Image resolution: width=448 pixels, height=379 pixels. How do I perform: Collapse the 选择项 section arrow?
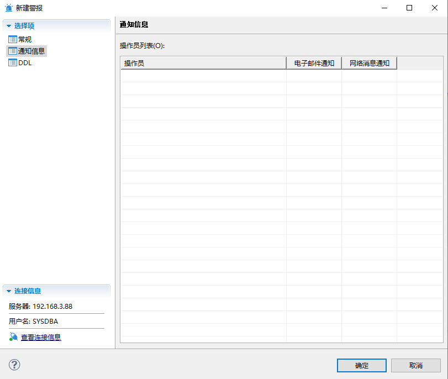point(9,26)
